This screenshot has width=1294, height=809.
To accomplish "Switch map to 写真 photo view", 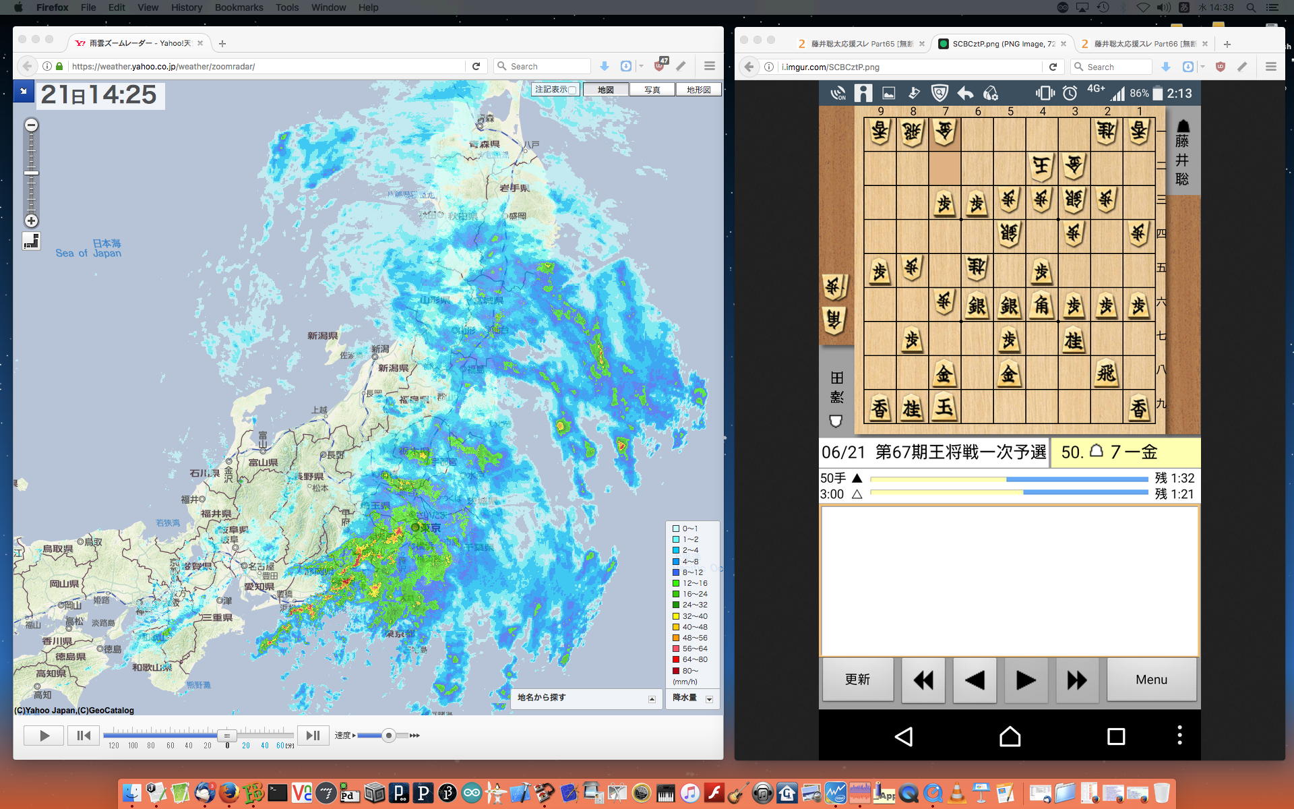I will (652, 90).
